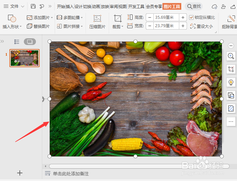Switch to the 设计 tab
The image size is (237, 181).
(79, 6)
